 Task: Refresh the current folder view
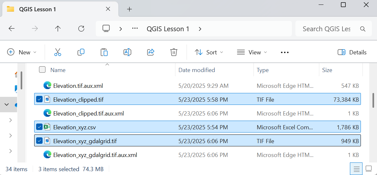[x=81, y=29]
